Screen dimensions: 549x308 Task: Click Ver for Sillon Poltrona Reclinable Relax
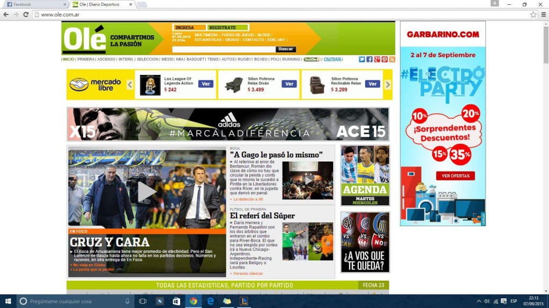tap(373, 84)
